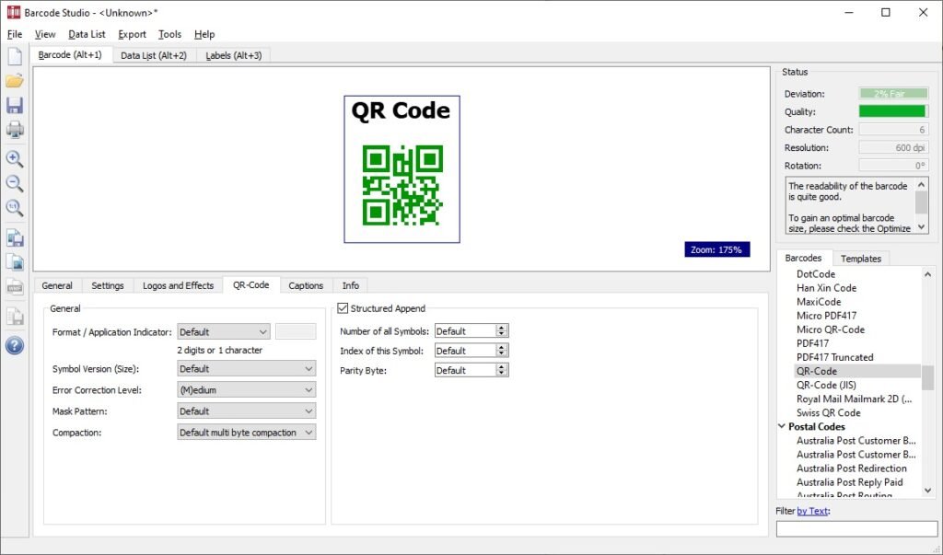Viewport: 943px width, 555px height.
Task: Open the View menu
Action: click(x=45, y=34)
